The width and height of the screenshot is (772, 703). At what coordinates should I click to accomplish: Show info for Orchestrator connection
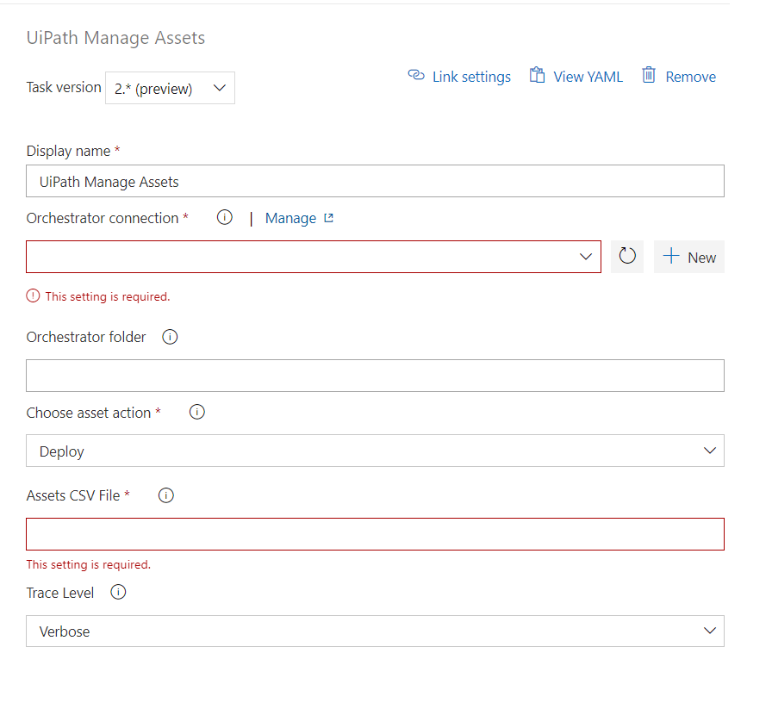pyautogui.click(x=225, y=217)
